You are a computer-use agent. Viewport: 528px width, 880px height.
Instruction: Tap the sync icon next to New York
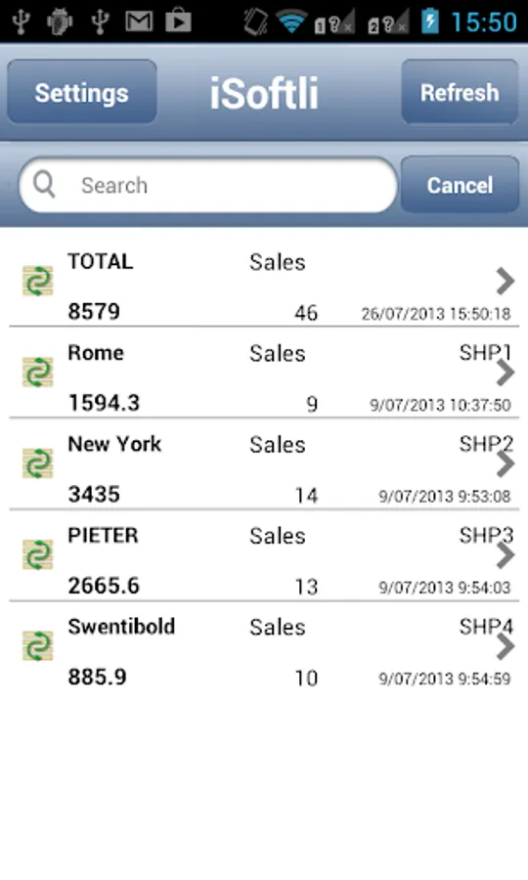37,463
